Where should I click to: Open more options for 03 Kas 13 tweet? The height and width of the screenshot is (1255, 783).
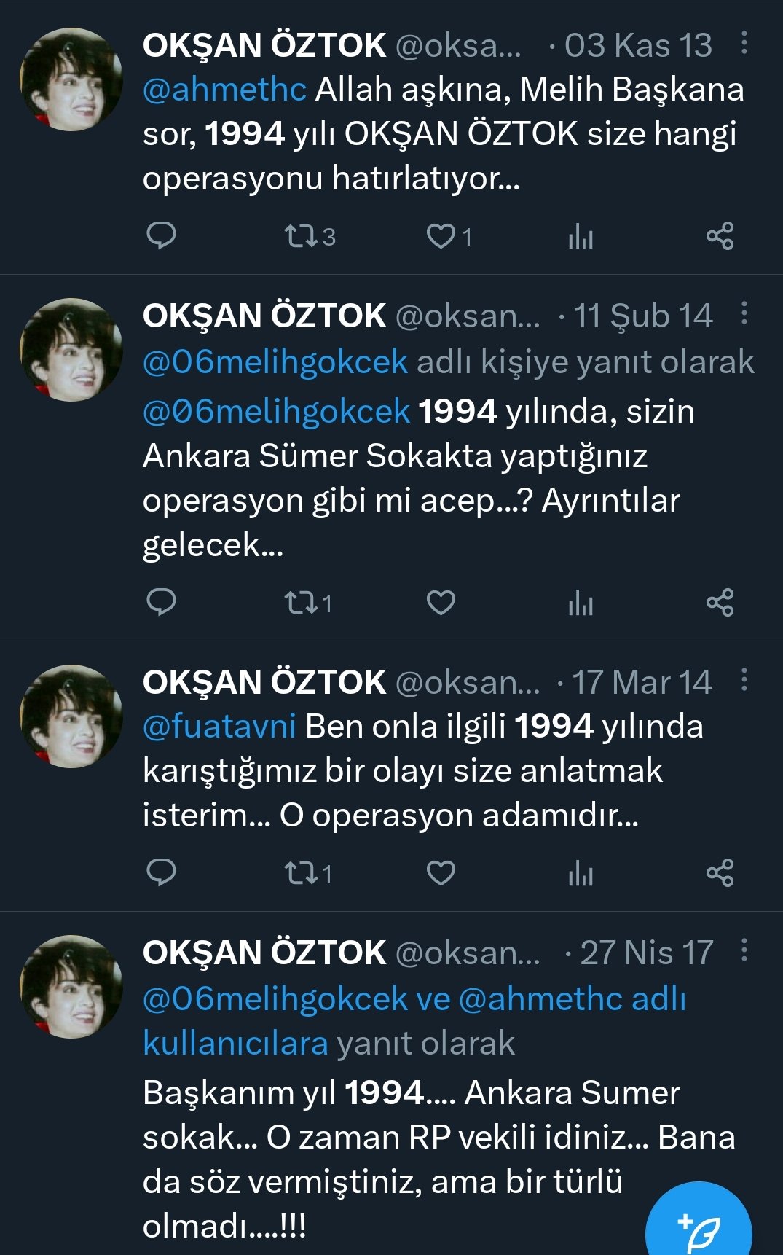tap(744, 43)
